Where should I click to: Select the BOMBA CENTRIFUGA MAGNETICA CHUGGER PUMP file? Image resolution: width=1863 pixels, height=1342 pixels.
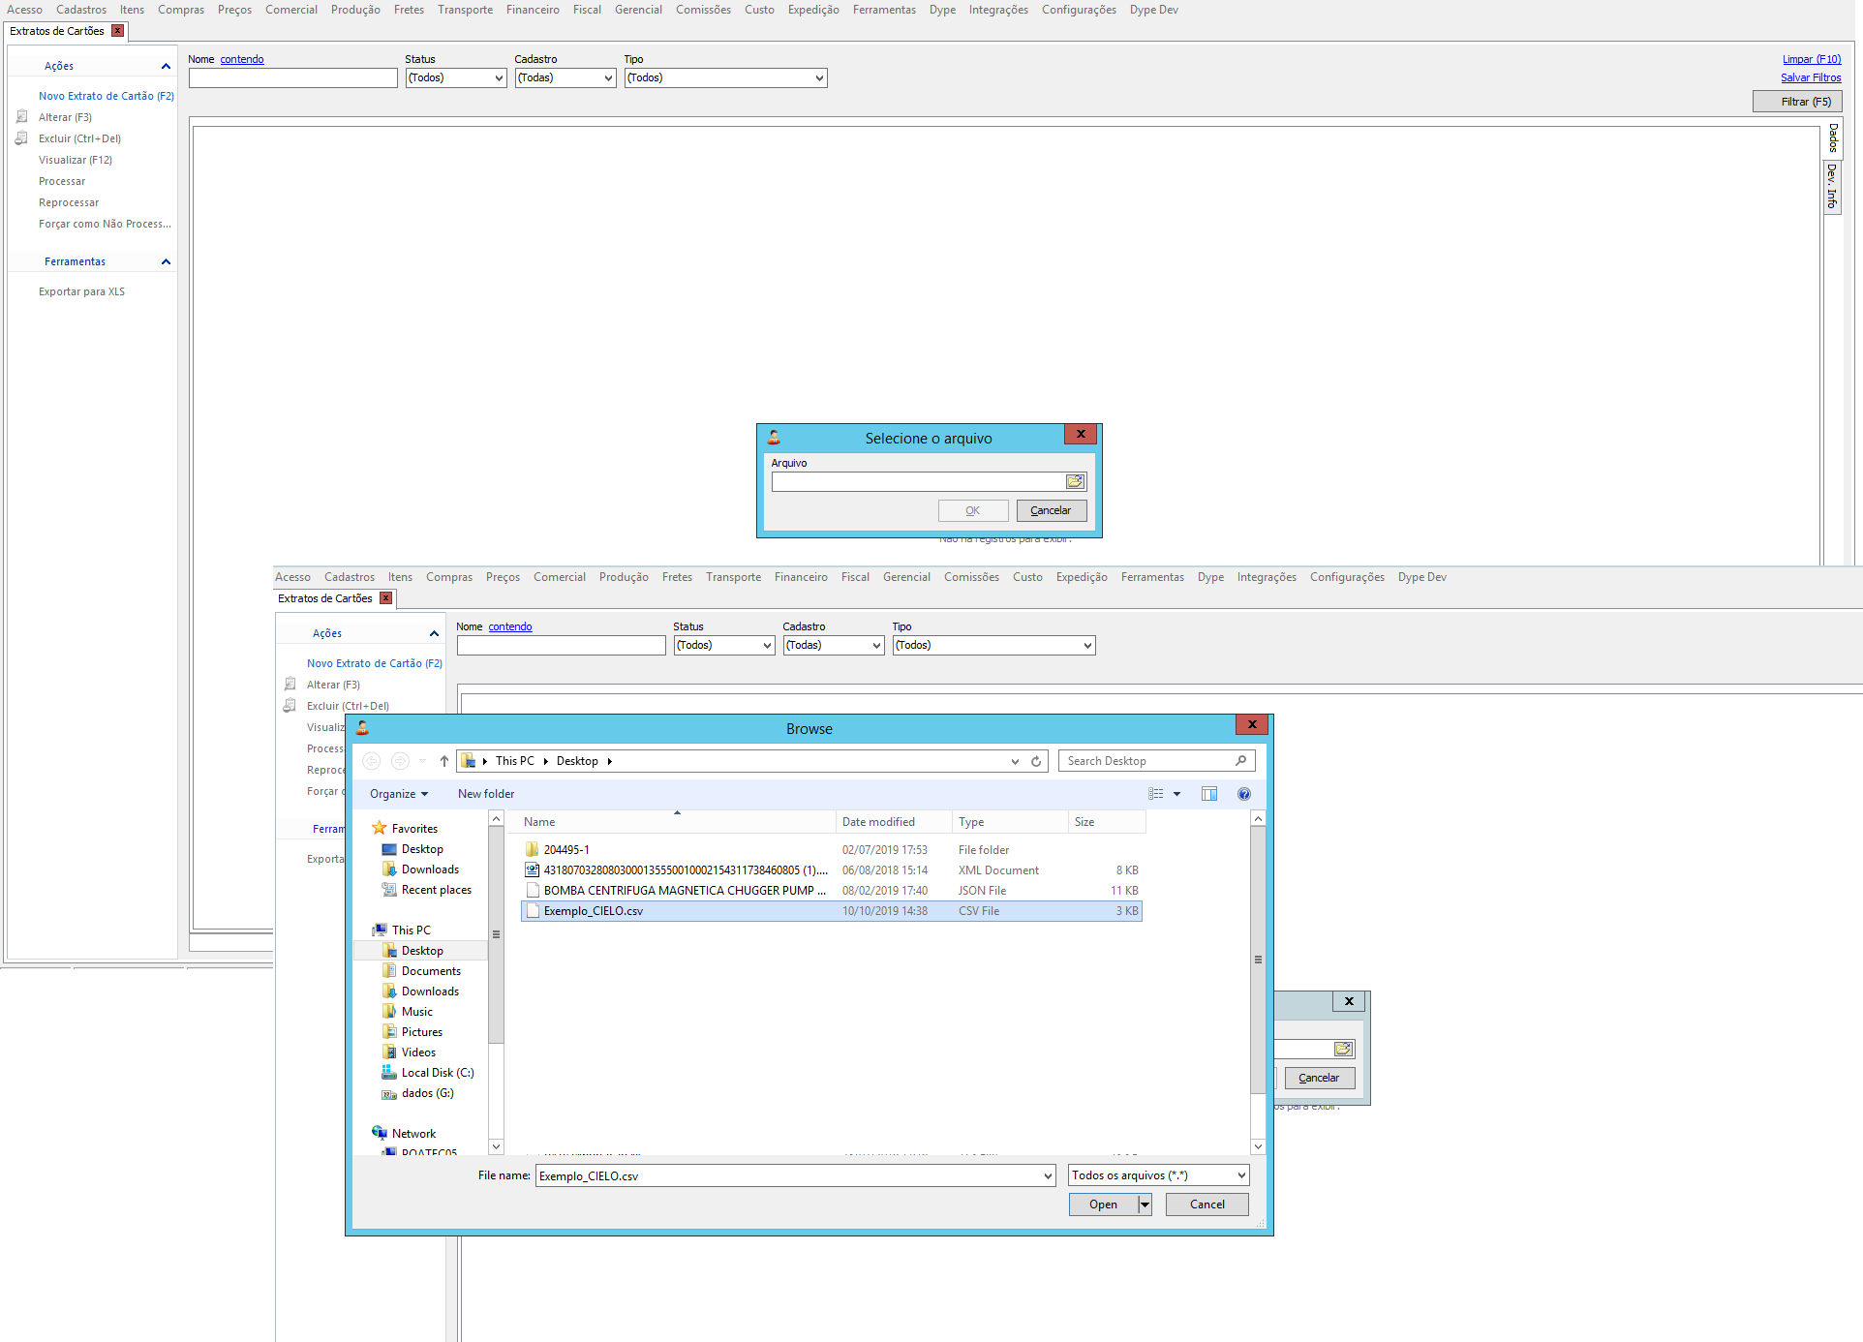click(832, 890)
